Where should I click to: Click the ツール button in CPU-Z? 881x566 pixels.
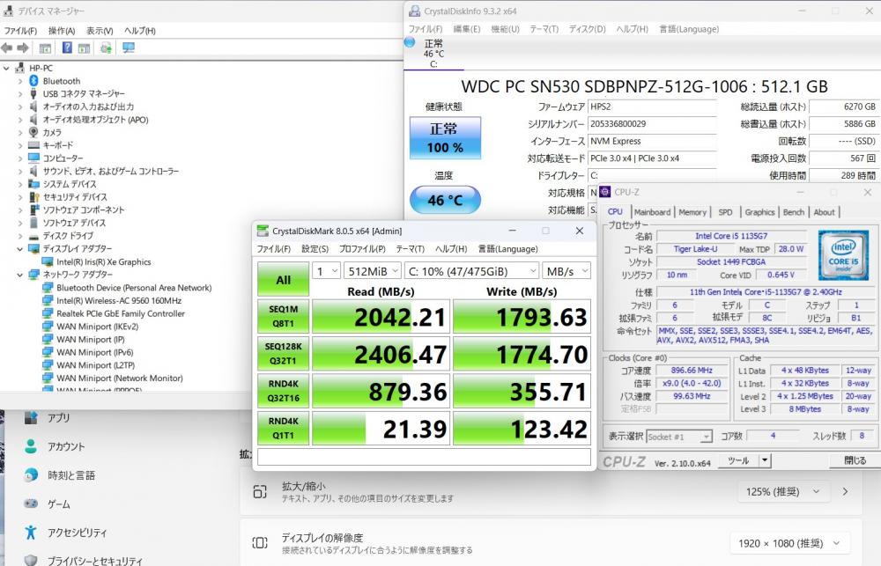click(737, 460)
